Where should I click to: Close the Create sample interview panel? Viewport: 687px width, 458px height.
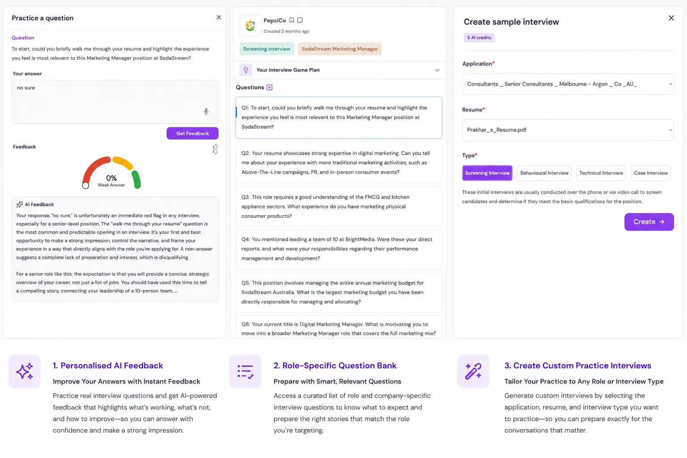[x=671, y=18]
